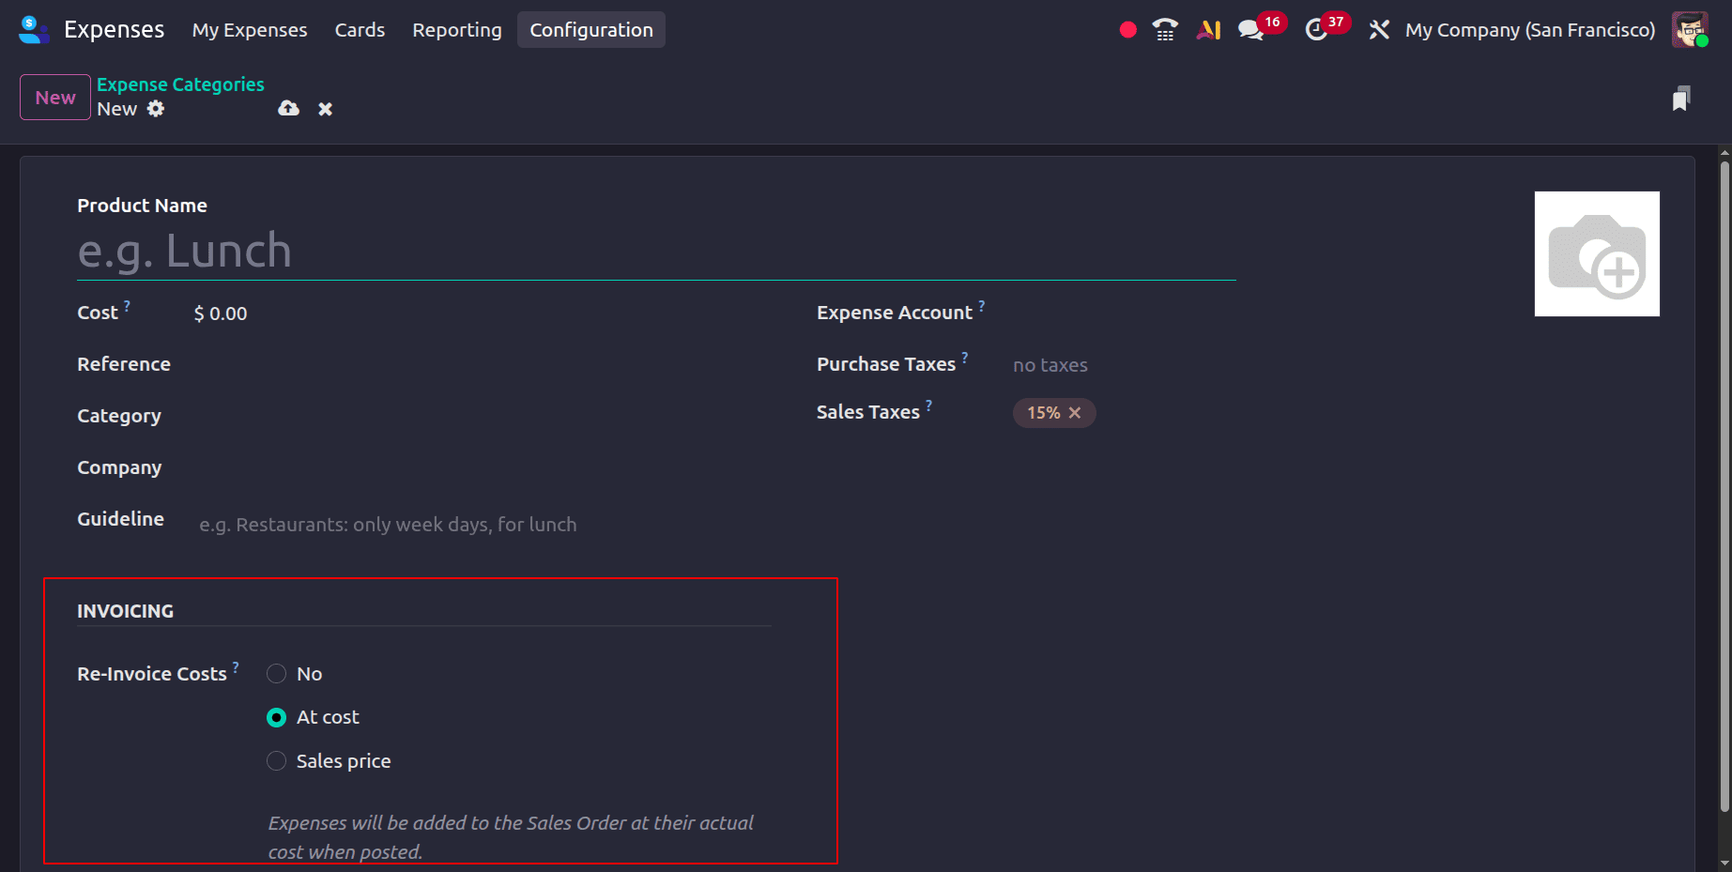1732x872 pixels.
Task: Open the Expenses app home icon
Action: [x=34, y=30]
